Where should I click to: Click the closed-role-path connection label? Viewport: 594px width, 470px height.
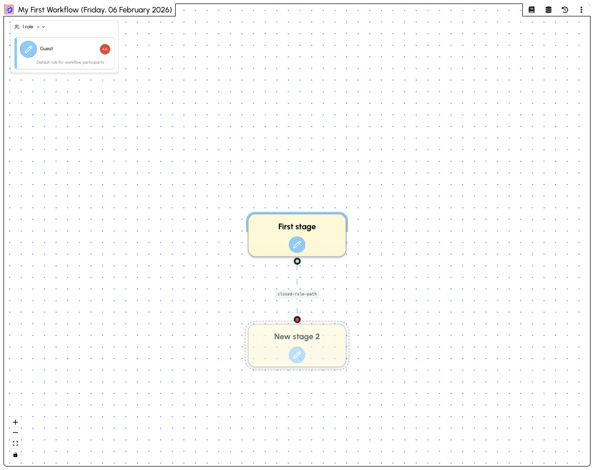297,294
